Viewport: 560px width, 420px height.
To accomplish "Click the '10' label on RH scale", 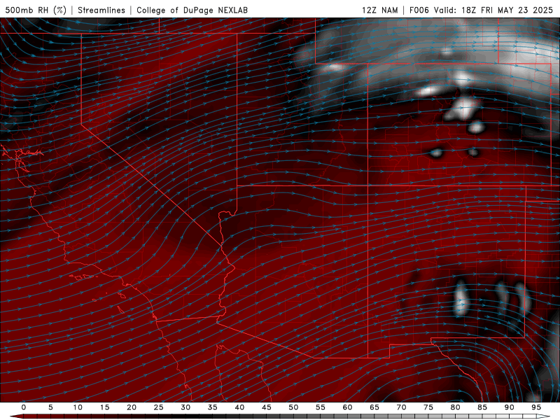I will (x=78, y=407).
